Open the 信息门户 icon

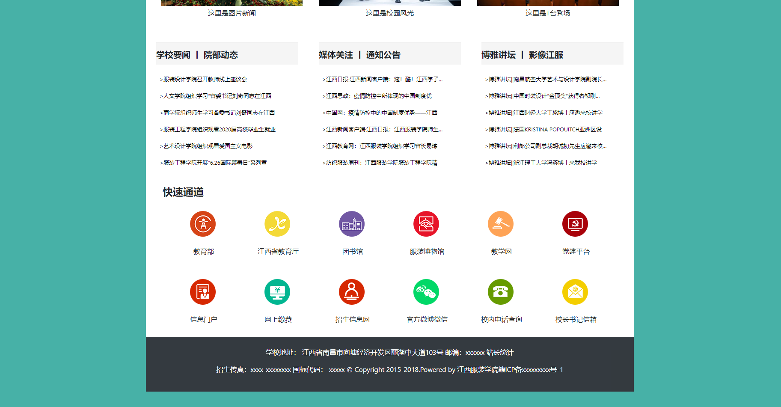[x=203, y=291]
